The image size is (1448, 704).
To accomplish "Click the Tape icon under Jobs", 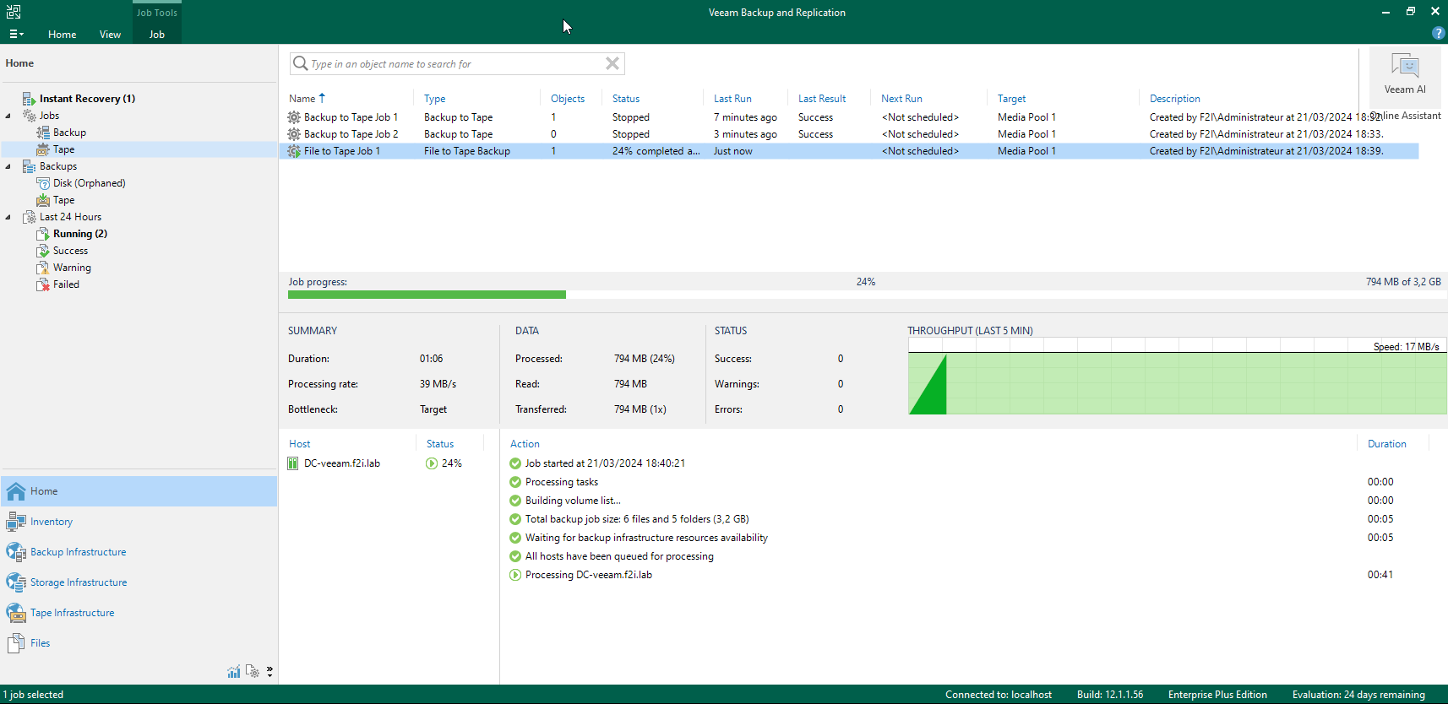I will point(43,149).
